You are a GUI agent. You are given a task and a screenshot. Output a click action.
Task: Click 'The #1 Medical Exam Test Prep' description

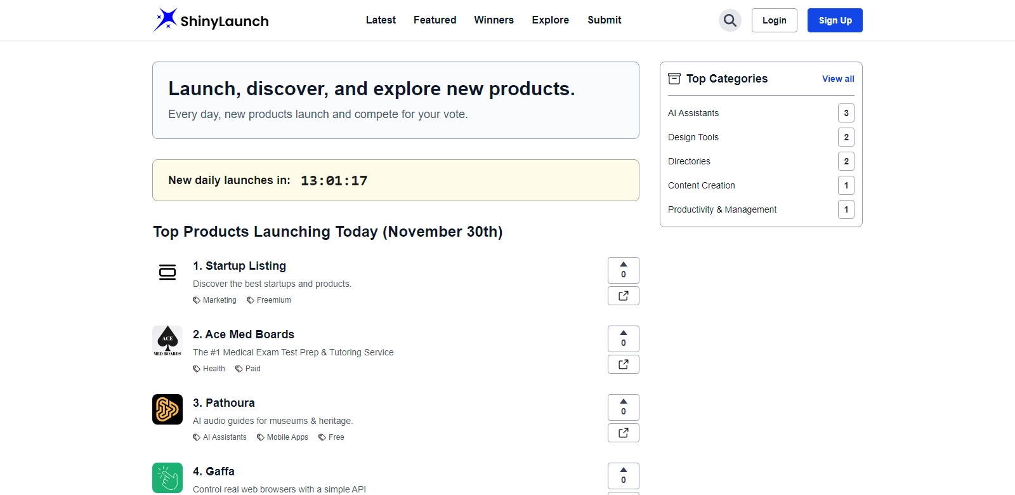pos(293,352)
